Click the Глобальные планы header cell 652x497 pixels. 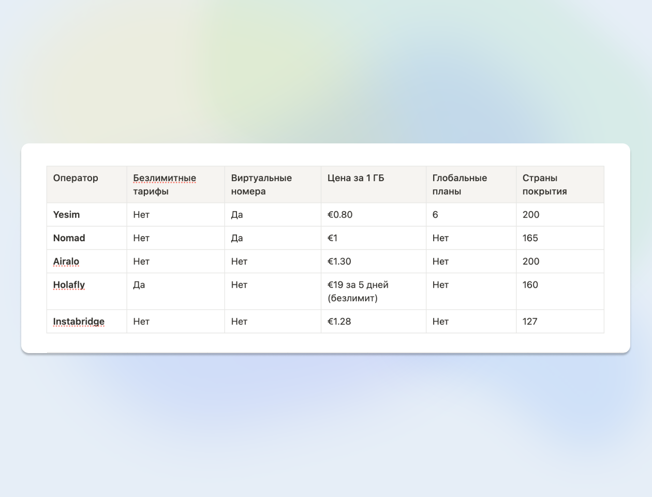[471, 184]
